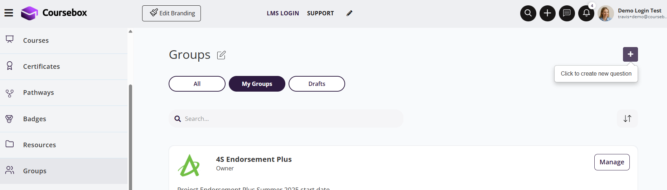
Task: Select the My Groups filter pill
Action: 257,84
